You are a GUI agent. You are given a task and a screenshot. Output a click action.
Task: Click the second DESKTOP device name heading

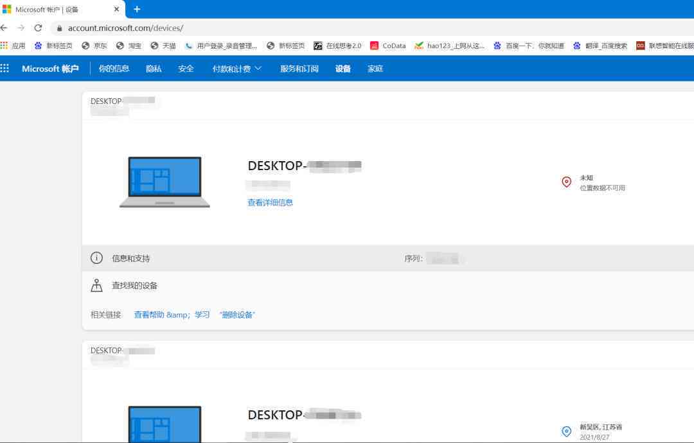click(x=305, y=415)
